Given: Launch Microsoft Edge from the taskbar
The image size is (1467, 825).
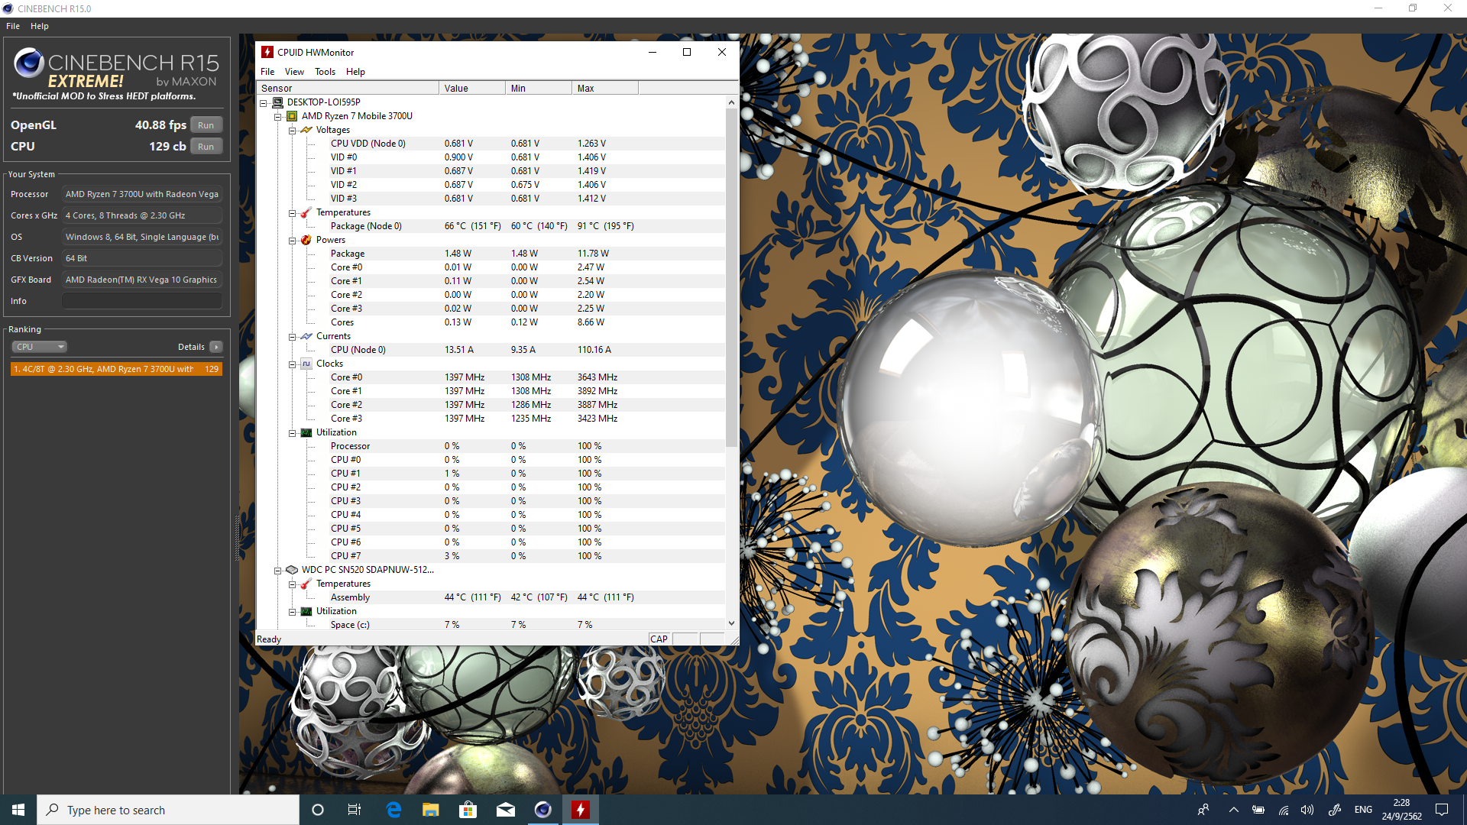Looking at the screenshot, I should [x=393, y=810].
